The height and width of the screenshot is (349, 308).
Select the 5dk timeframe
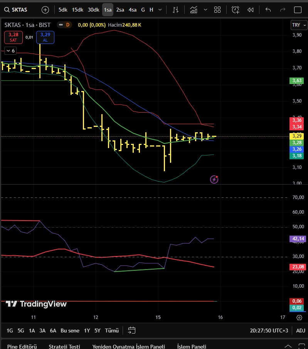pyautogui.click(x=63, y=10)
